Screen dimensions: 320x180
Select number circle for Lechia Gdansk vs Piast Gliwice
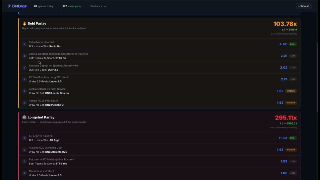click(x=24, y=91)
